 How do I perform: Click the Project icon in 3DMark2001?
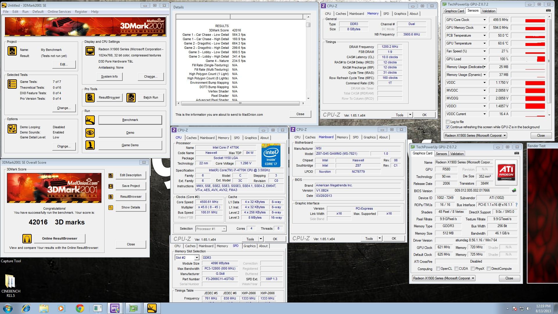(12, 51)
